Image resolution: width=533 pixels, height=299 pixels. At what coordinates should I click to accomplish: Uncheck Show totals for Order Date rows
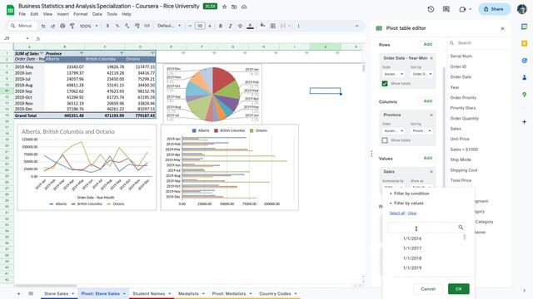click(385, 83)
